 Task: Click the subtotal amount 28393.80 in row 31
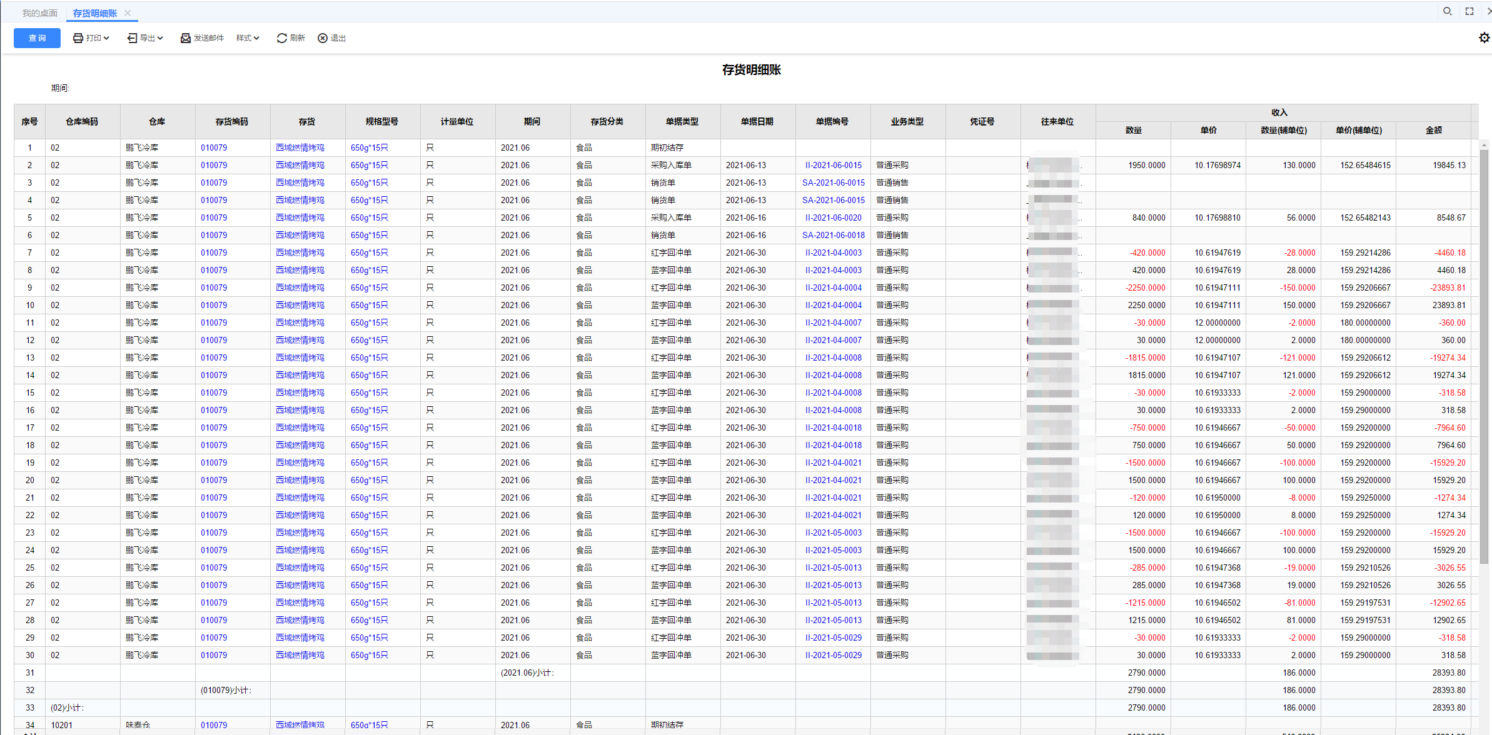(1433, 673)
